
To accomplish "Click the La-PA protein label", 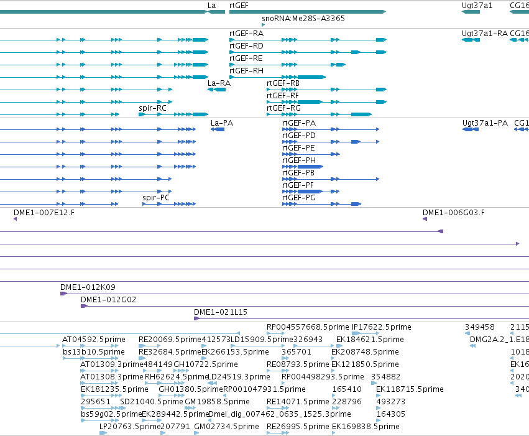I will tap(222, 123).
